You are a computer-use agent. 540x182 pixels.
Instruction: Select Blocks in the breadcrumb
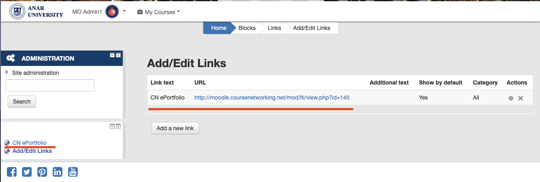pos(247,28)
